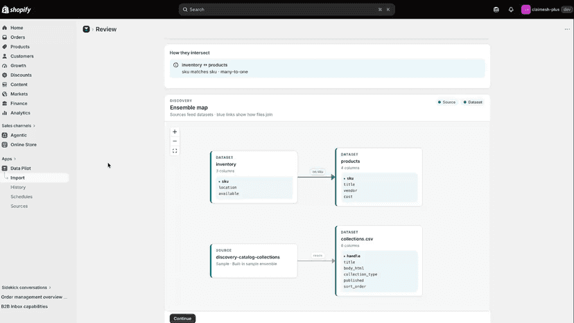Select the inventory dataset node

tap(254, 177)
